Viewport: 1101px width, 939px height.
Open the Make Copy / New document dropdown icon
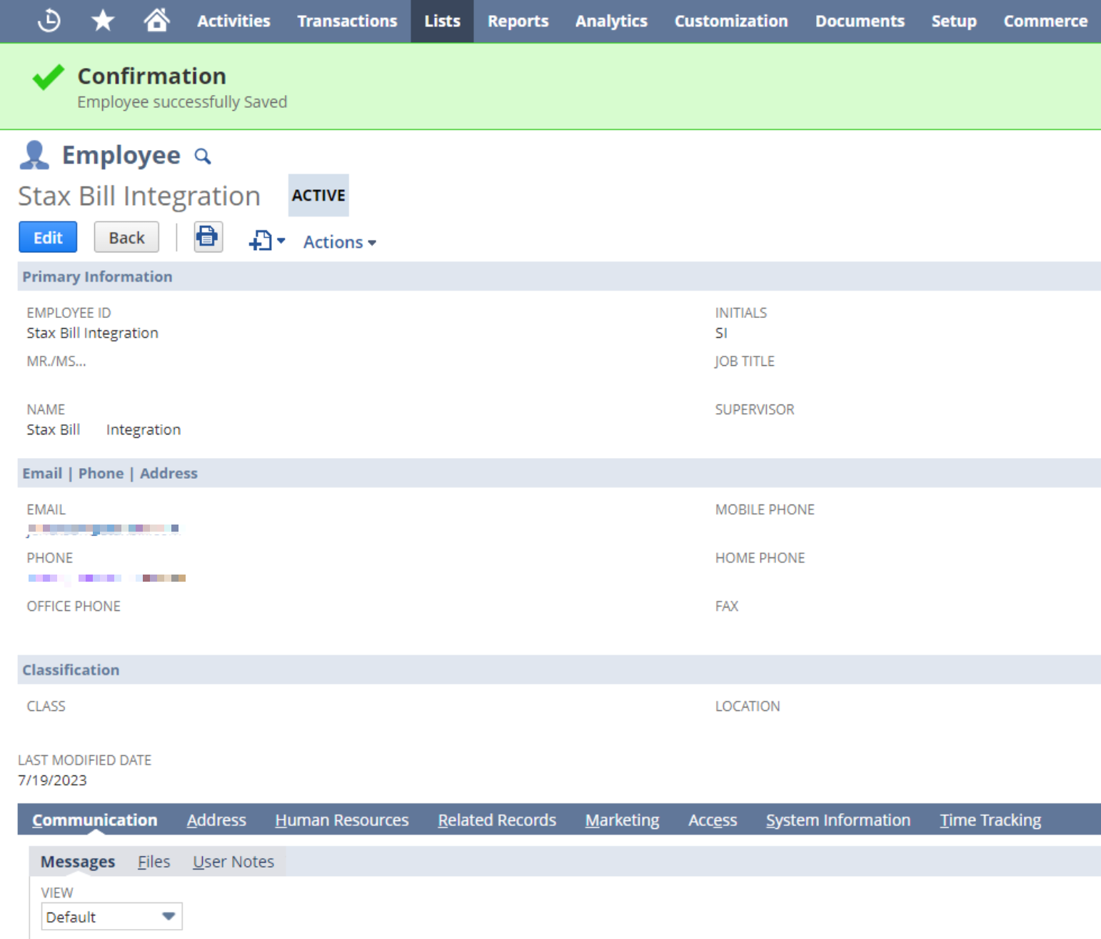(x=266, y=241)
